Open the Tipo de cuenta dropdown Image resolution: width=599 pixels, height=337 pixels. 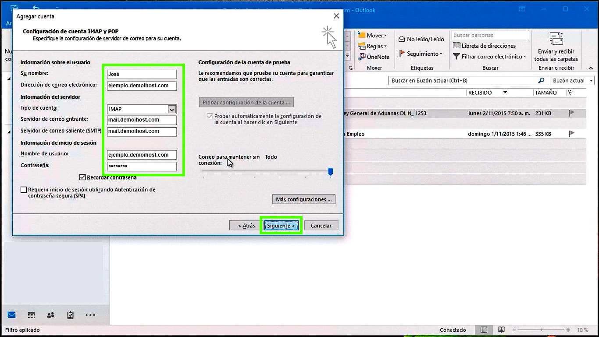point(171,109)
